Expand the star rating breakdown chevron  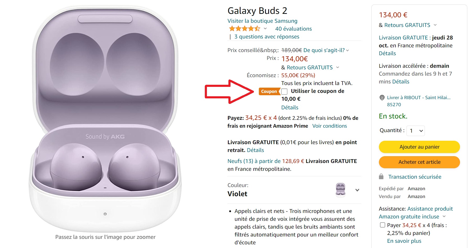pos(265,29)
